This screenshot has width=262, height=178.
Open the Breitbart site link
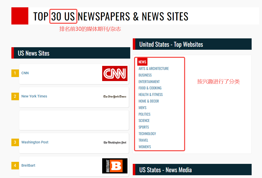point(28,165)
